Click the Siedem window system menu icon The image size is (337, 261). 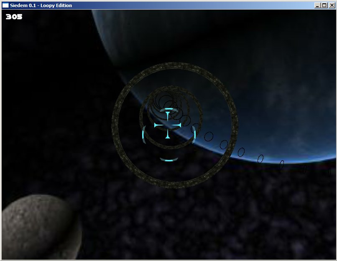(x=5, y=5)
